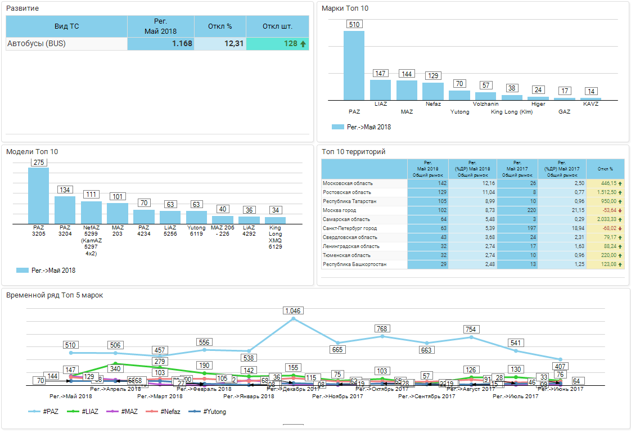The width and height of the screenshot is (631, 446).
Task: Sort by Откл шт. column header
Action: coord(277,26)
